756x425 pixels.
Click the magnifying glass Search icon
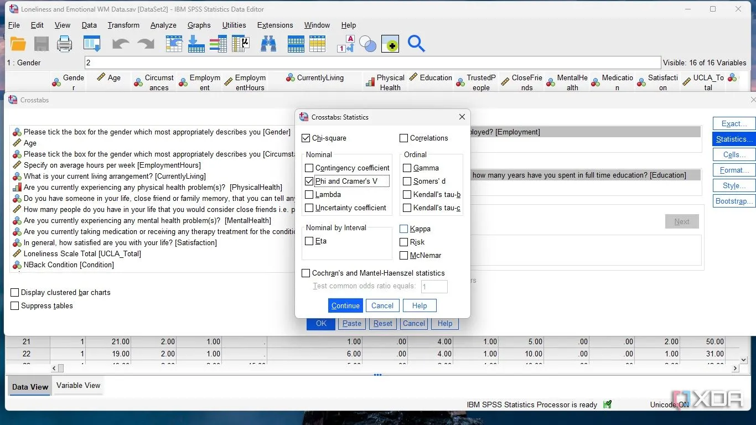click(x=416, y=44)
